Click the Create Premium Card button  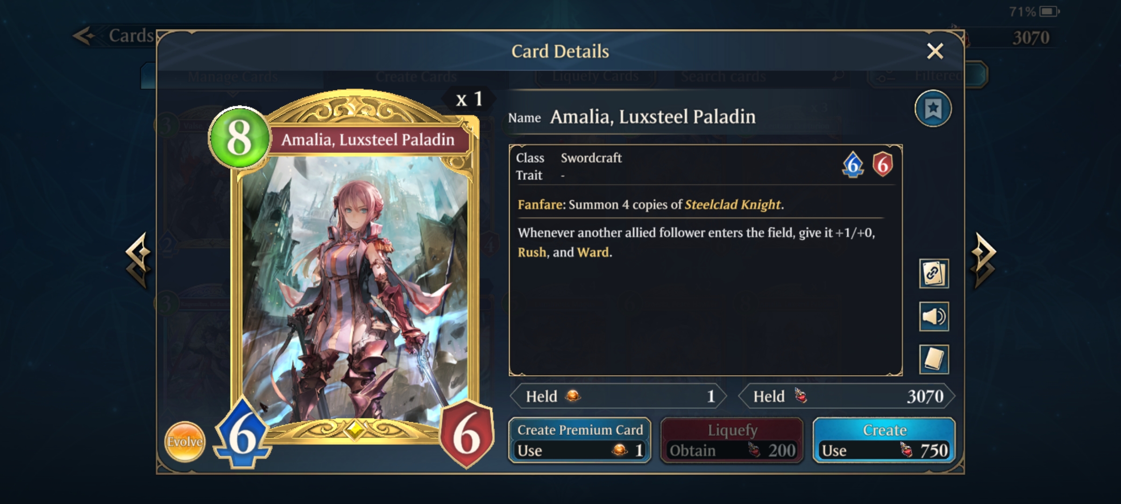[x=580, y=441]
